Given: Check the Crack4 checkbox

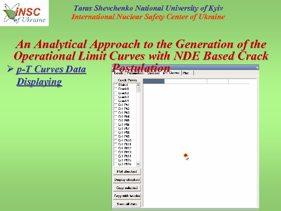Looking at the screenshot, I should 116,101.
